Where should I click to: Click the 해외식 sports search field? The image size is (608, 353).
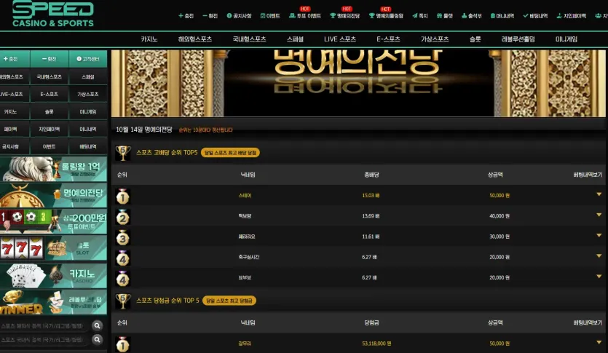pos(44,326)
